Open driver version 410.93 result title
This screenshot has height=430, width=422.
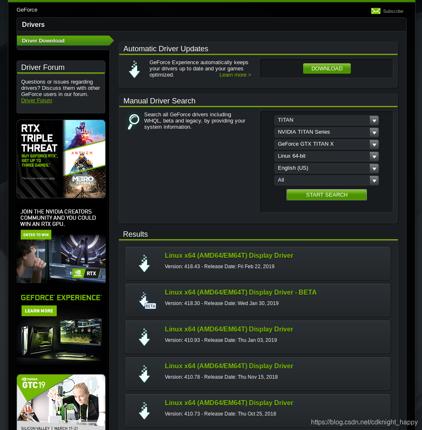click(229, 329)
